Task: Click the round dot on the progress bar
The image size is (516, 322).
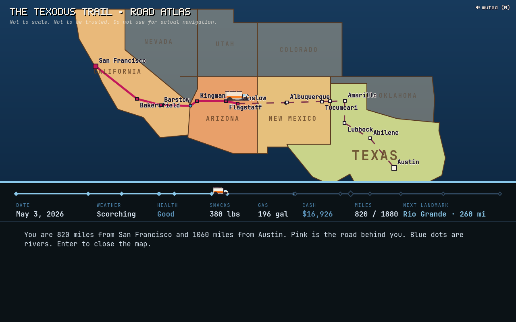Action: coord(159,194)
